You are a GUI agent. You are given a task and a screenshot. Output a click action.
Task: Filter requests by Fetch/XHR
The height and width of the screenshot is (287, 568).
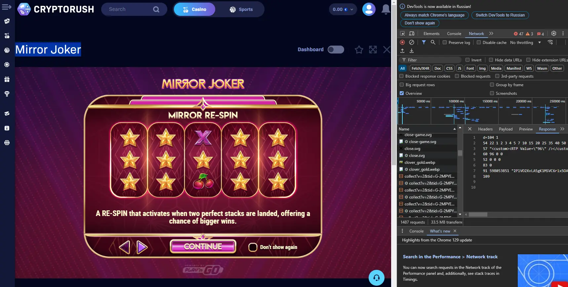[x=420, y=68]
